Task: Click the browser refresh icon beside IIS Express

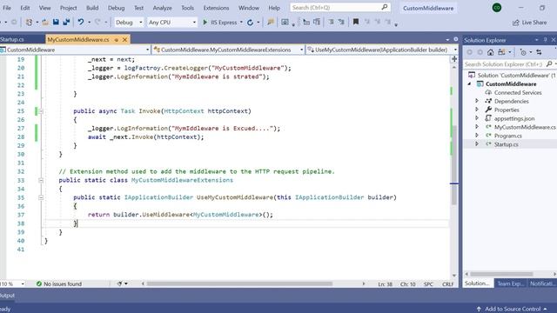Action: click(250, 23)
